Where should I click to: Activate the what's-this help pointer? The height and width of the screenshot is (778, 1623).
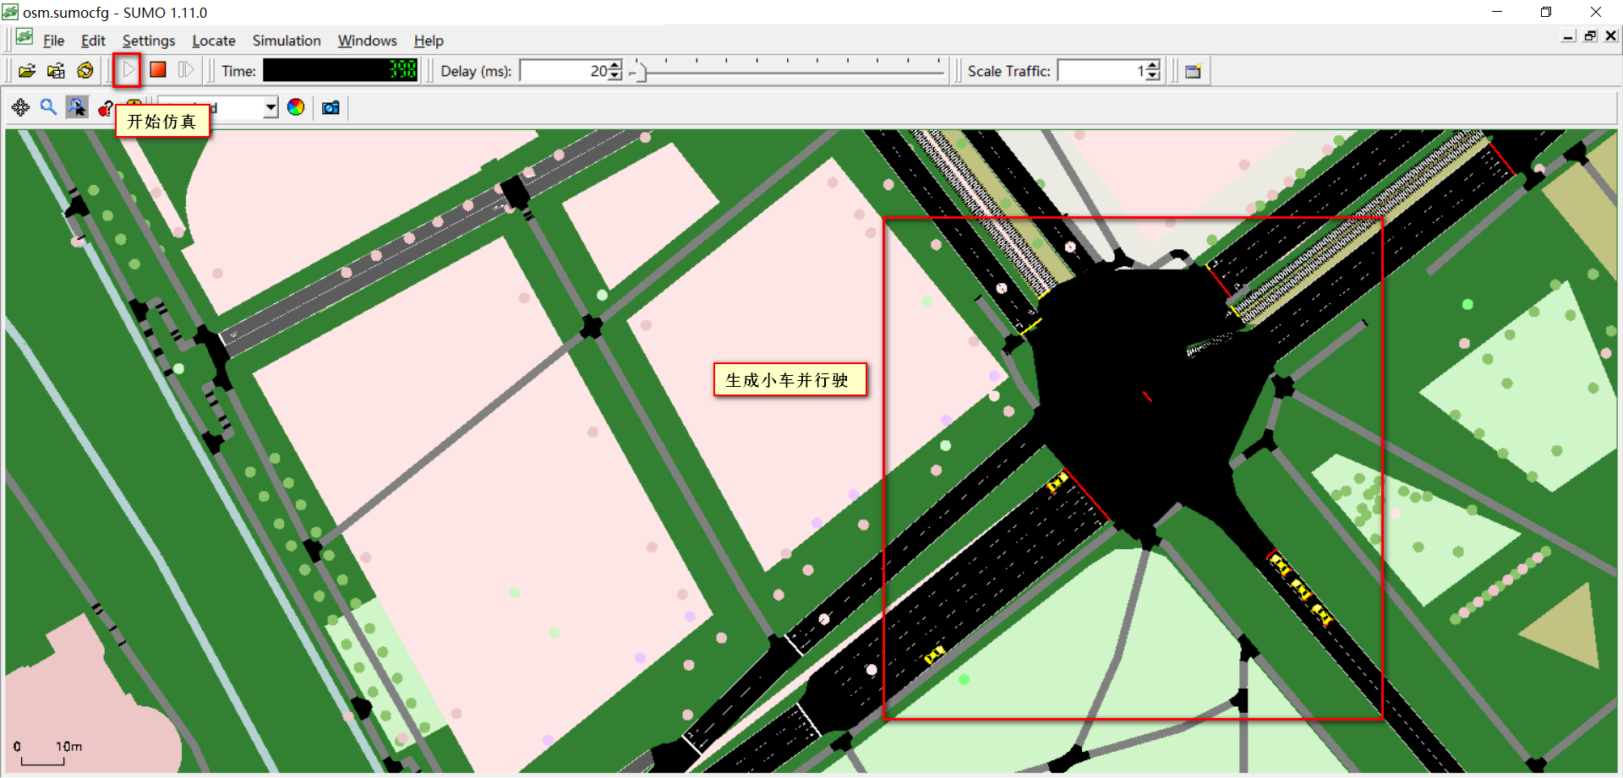105,107
